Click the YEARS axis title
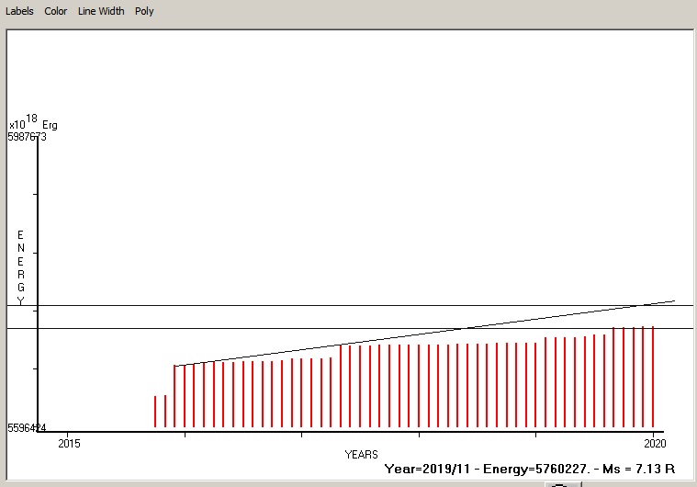The width and height of the screenshot is (697, 487). click(361, 455)
